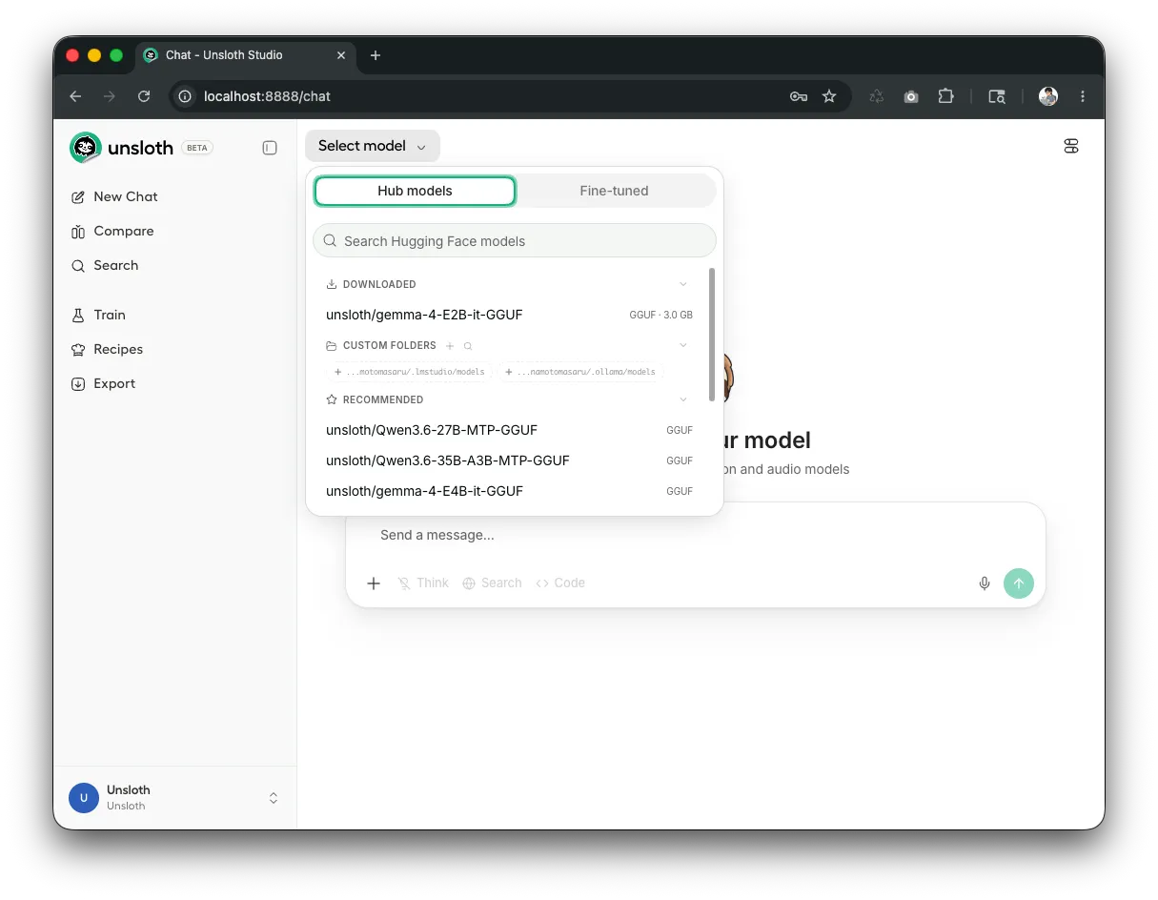The image size is (1158, 900).
Task: Select unsloth/Qwen3.6-35B-A3B-MTP-GGUF model
Action: pos(509,460)
